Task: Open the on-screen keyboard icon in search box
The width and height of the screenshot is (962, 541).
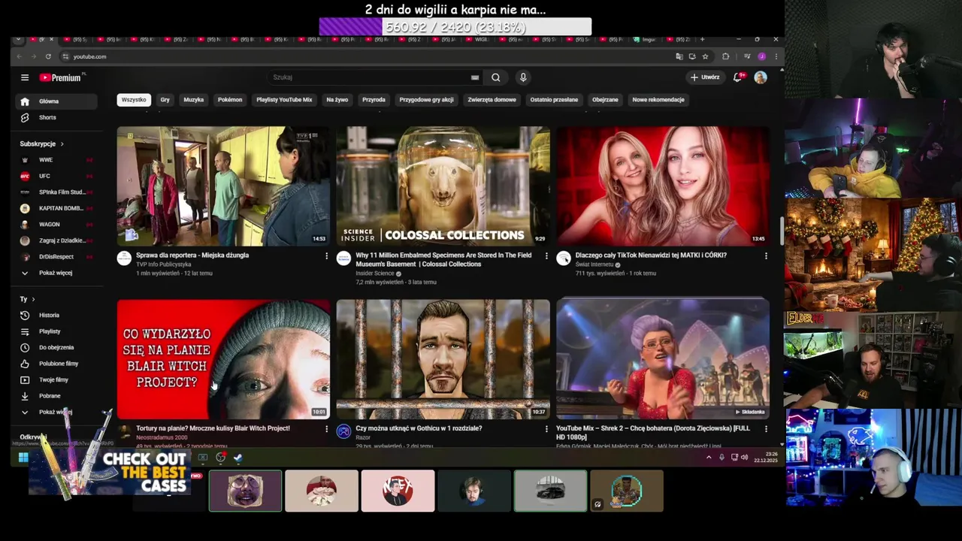Action: click(475, 77)
